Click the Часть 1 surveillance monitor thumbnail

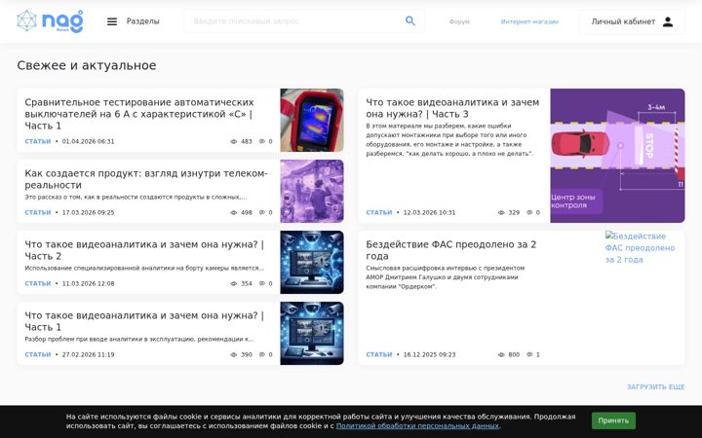click(312, 334)
